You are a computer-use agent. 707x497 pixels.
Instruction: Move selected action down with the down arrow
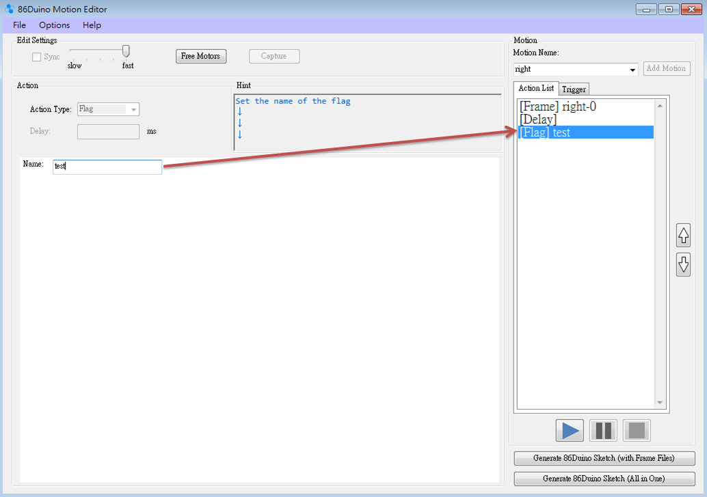pyautogui.click(x=684, y=264)
